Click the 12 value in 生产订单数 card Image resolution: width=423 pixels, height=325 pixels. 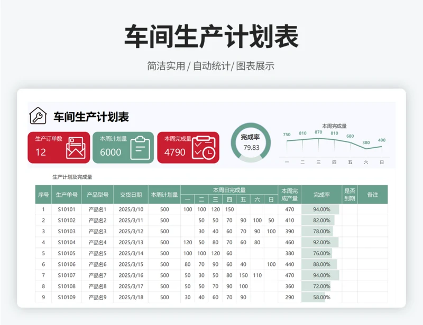click(x=41, y=152)
